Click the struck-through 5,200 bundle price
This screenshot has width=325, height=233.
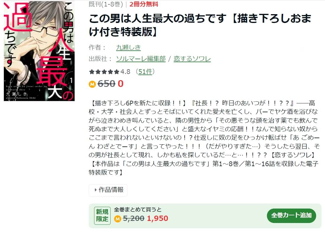click(134, 219)
